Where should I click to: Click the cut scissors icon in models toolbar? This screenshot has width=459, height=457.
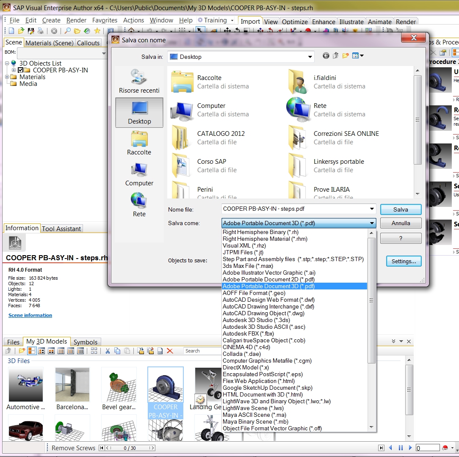pos(108,351)
